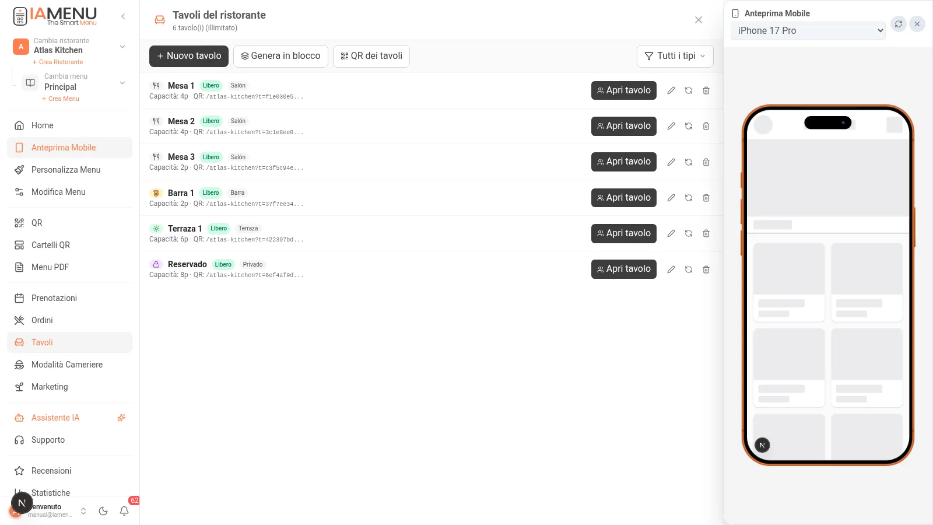Click Apri tavolo for Mesa 2
The image size is (933, 525).
click(624, 126)
